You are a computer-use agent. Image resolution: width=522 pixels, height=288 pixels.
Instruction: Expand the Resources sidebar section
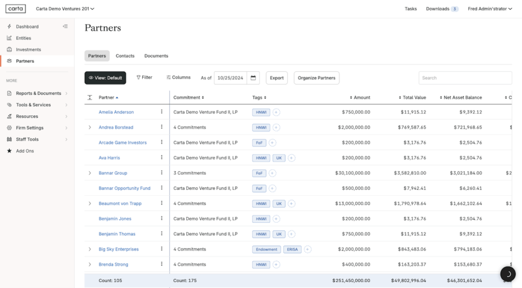37,116
